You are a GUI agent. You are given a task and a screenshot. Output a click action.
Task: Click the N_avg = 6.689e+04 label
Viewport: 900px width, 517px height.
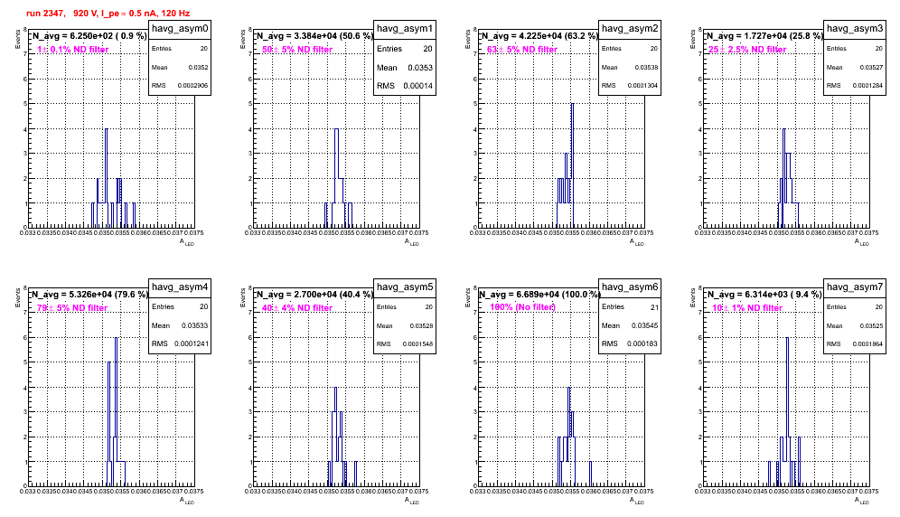(539, 294)
